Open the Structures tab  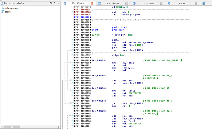147,3
